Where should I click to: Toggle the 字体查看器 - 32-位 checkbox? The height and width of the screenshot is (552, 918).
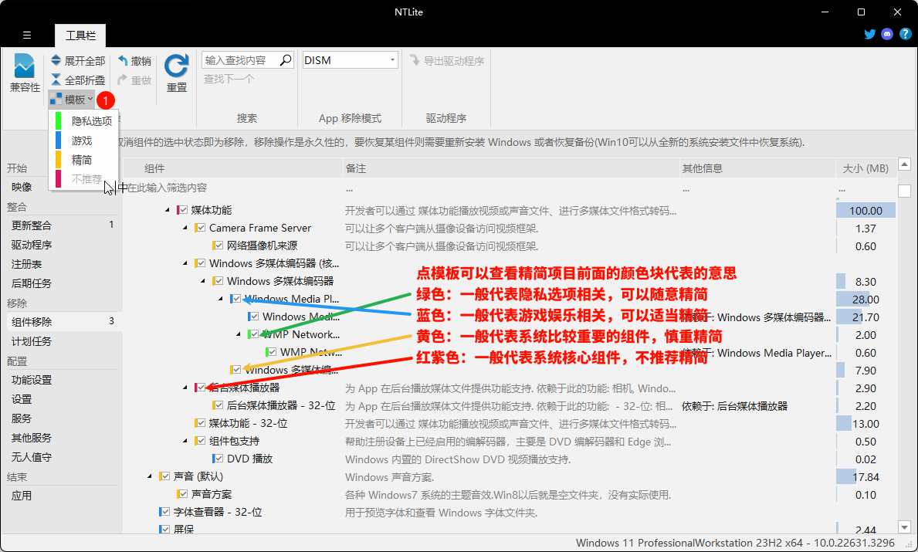click(x=166, y=512)
